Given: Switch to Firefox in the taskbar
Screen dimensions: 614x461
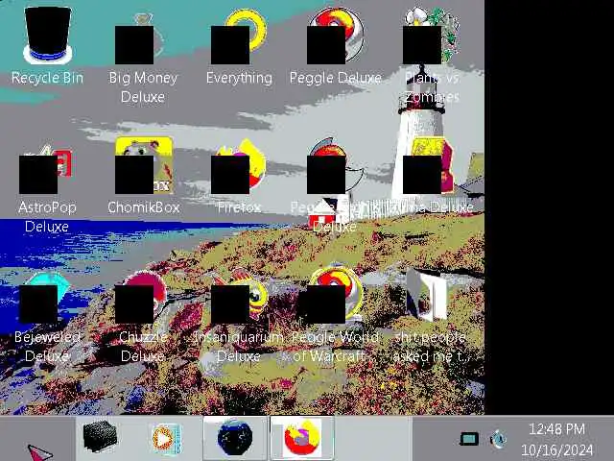Looking at the screenshot, I should 302,438.
